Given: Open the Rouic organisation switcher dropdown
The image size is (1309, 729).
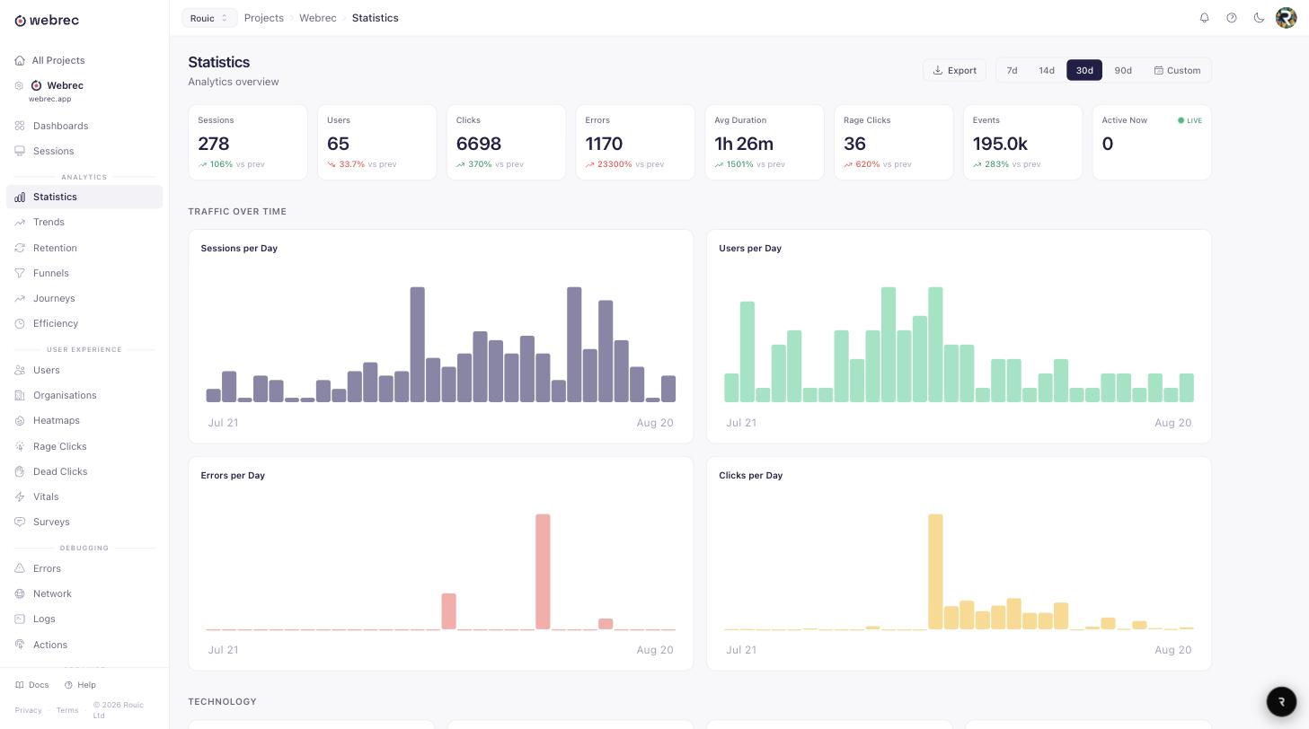Looking at the screenshot, I should point(209,18).
